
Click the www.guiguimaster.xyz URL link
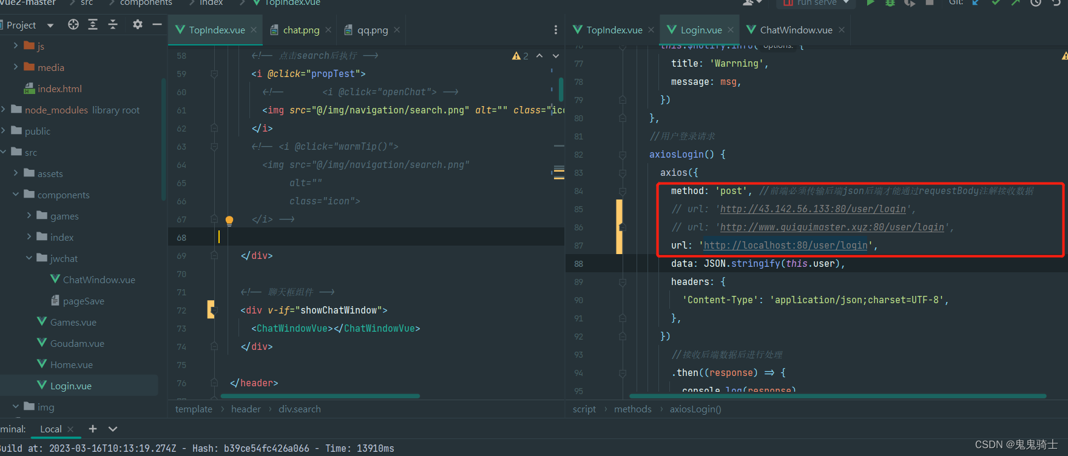(x=832, y=227)
